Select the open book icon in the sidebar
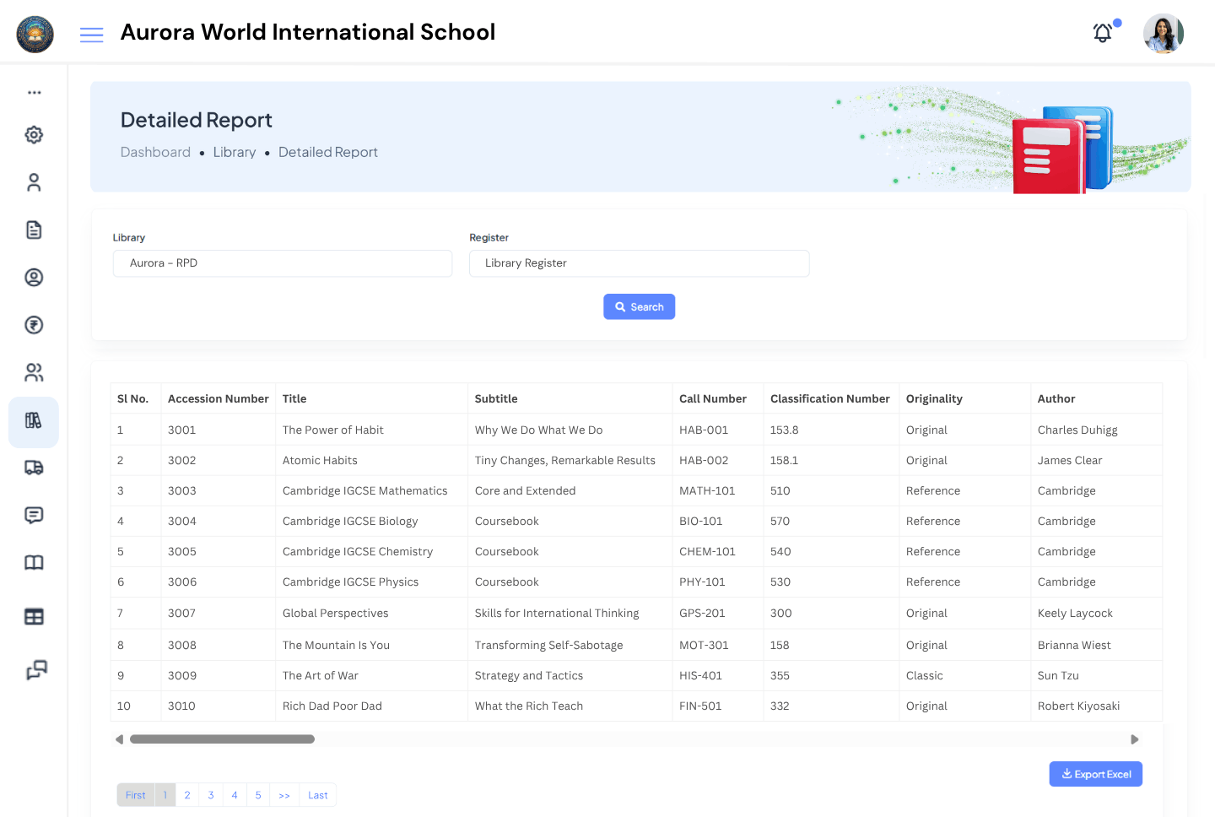This screenshot has height=817, width=1215. (33, 562)
